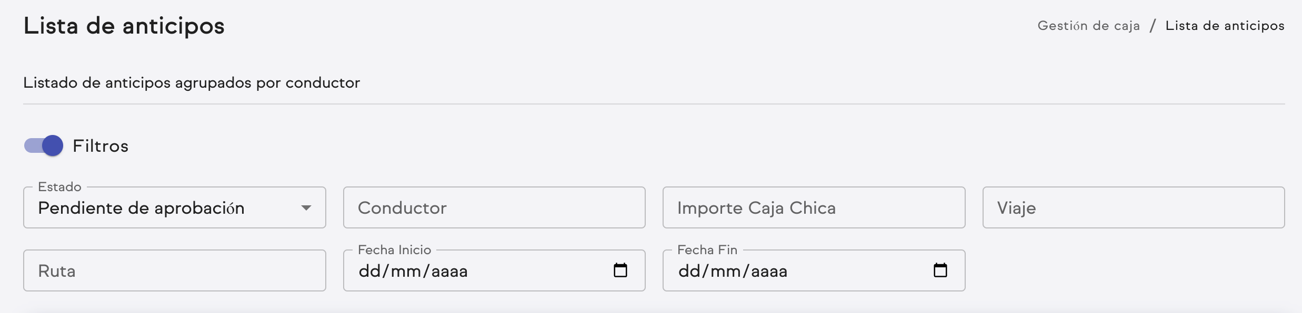Click the Listado de anticipos subtitle text
Viewport: 1302px width, 313px height.
[x=191, y=82]
